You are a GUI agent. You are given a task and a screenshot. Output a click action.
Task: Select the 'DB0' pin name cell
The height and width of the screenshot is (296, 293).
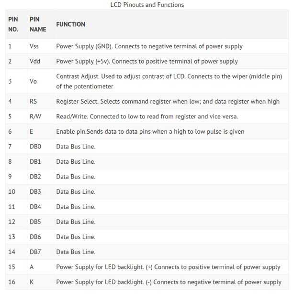pos(35,147)
